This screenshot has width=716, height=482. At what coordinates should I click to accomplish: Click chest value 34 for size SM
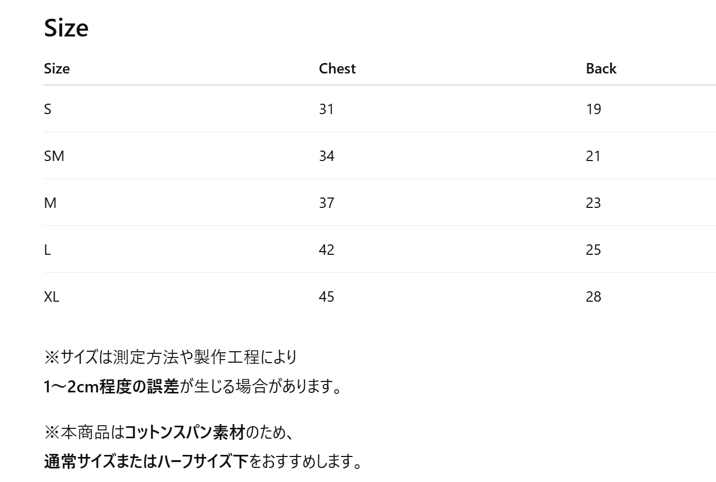(x=326, y=156)
